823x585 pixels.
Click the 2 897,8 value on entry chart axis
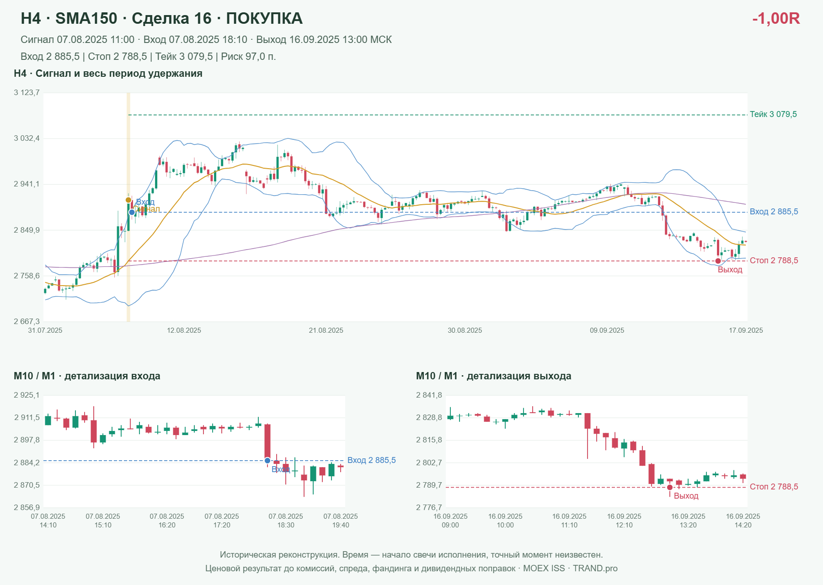pyautogui.click(x=27, y=440)
